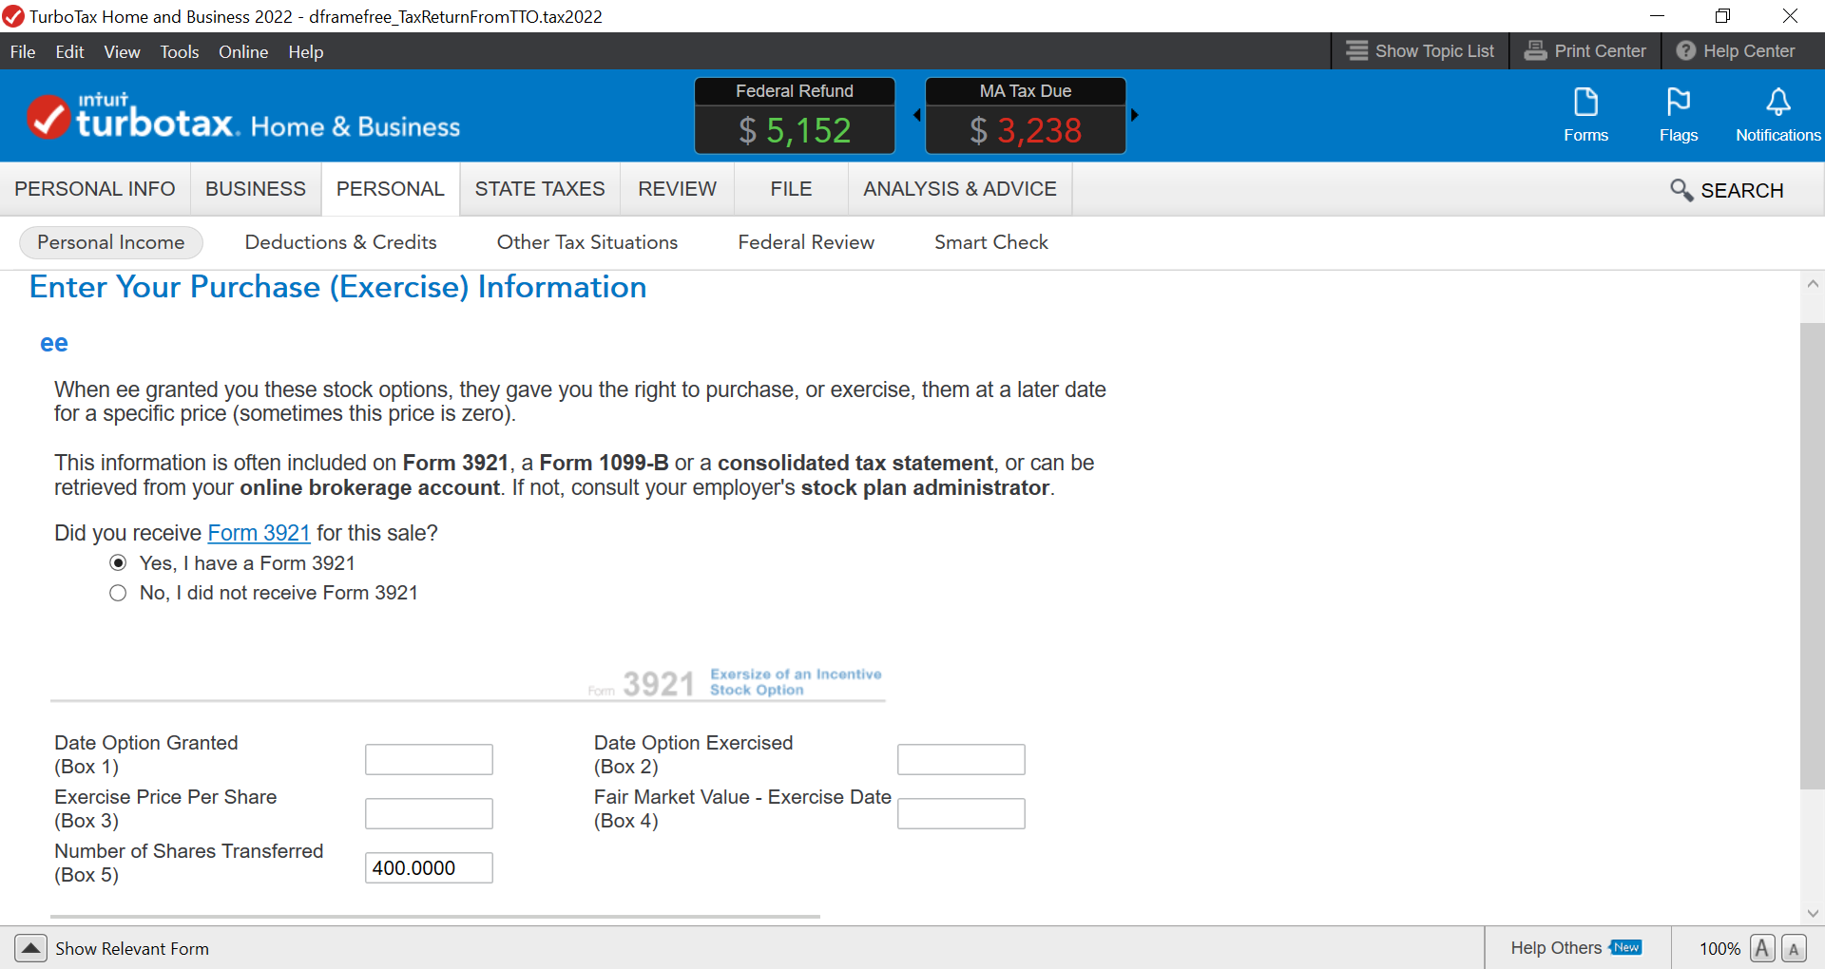Click right arrow next to MA Tax Due
The height and width of the screenshot is (969, 1825).
tap(1134, 115)
